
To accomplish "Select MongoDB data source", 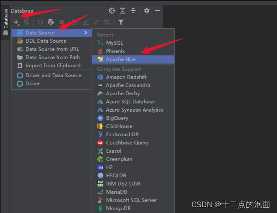I will pyautogui.click(x=133, y=208).
